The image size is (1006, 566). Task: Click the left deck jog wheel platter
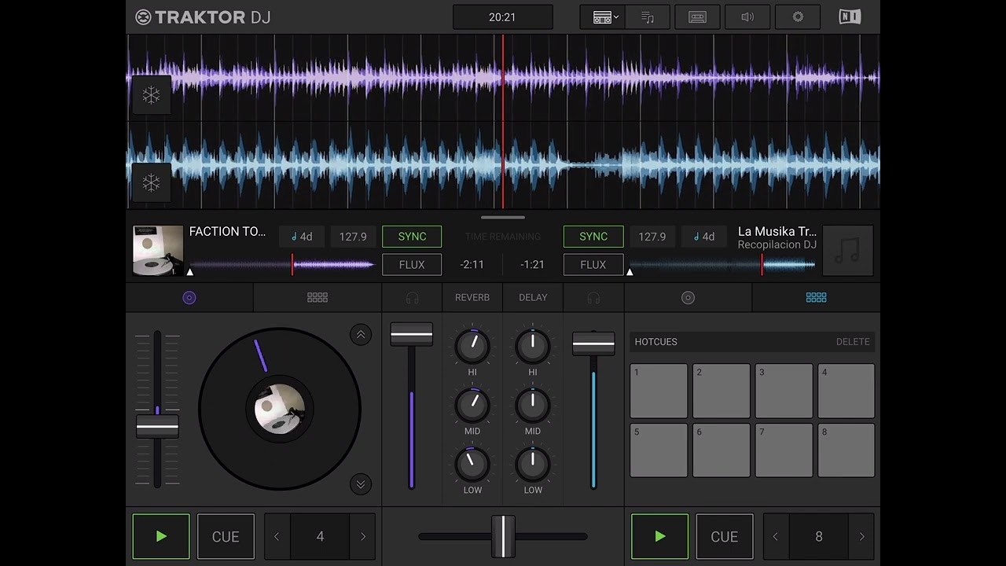click(x=280, y=409)
